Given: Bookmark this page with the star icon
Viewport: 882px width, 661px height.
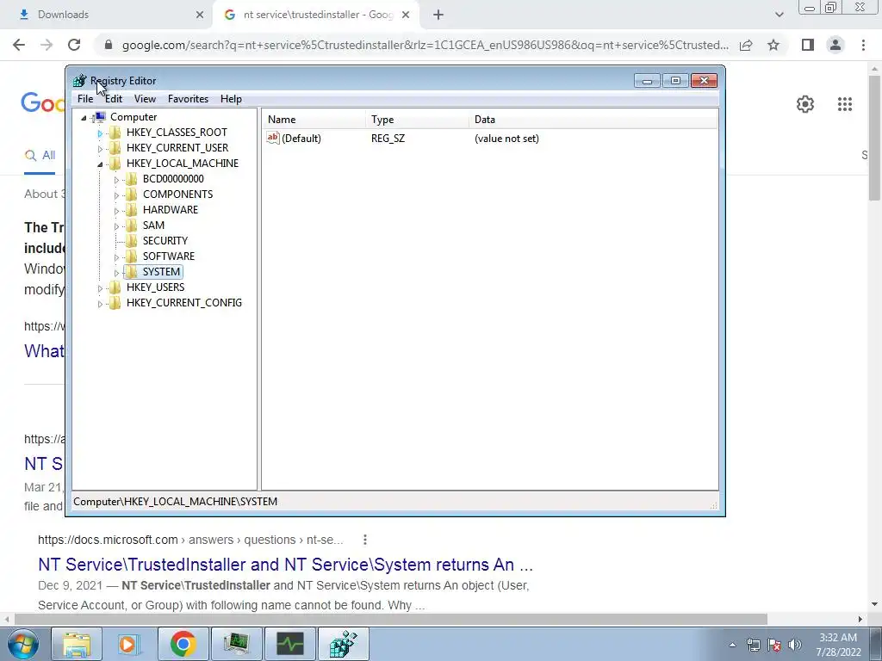Looking at the screenshot, I should point(773,45).
